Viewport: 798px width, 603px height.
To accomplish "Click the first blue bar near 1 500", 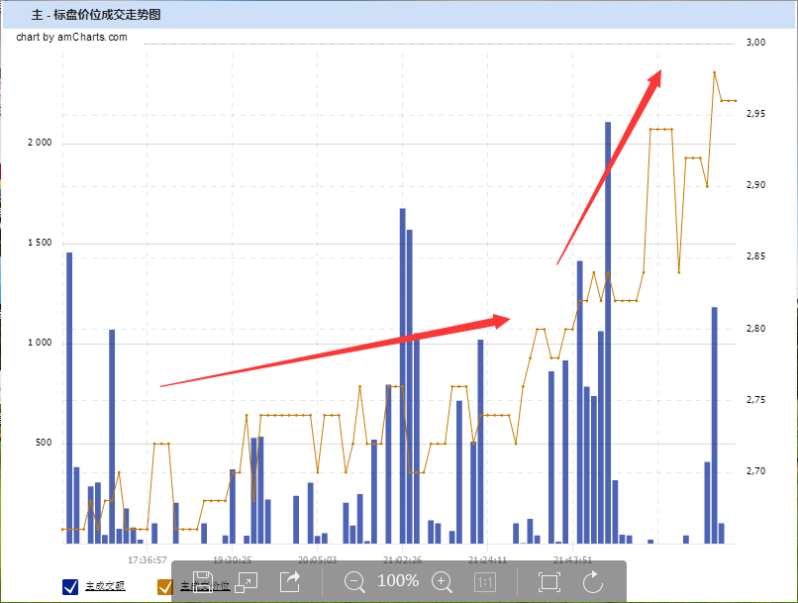I will click(69, 398).
